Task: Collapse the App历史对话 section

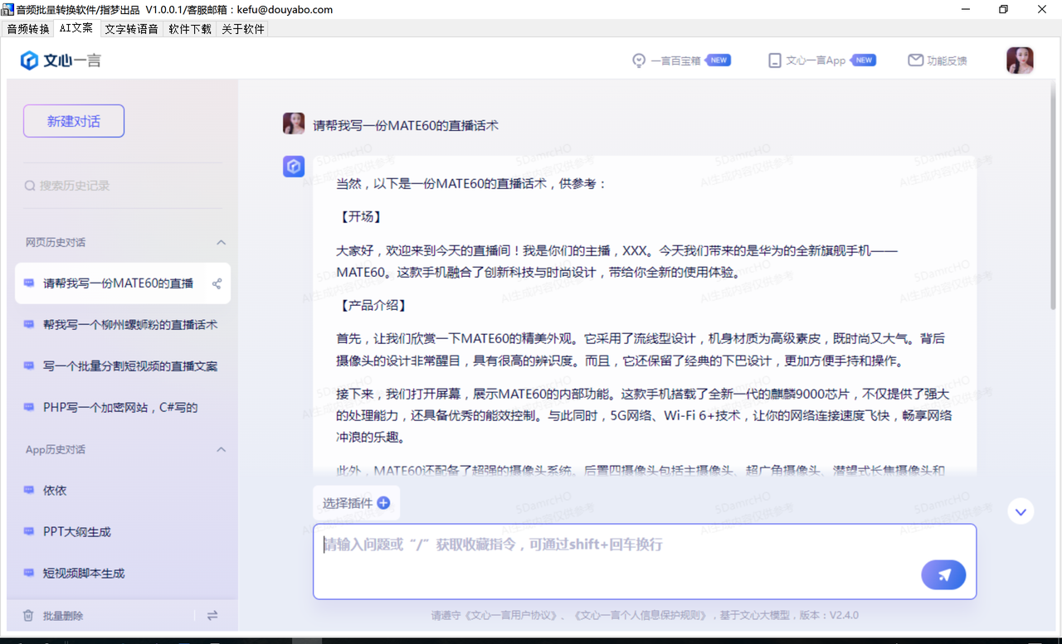Action: [221, 450]
